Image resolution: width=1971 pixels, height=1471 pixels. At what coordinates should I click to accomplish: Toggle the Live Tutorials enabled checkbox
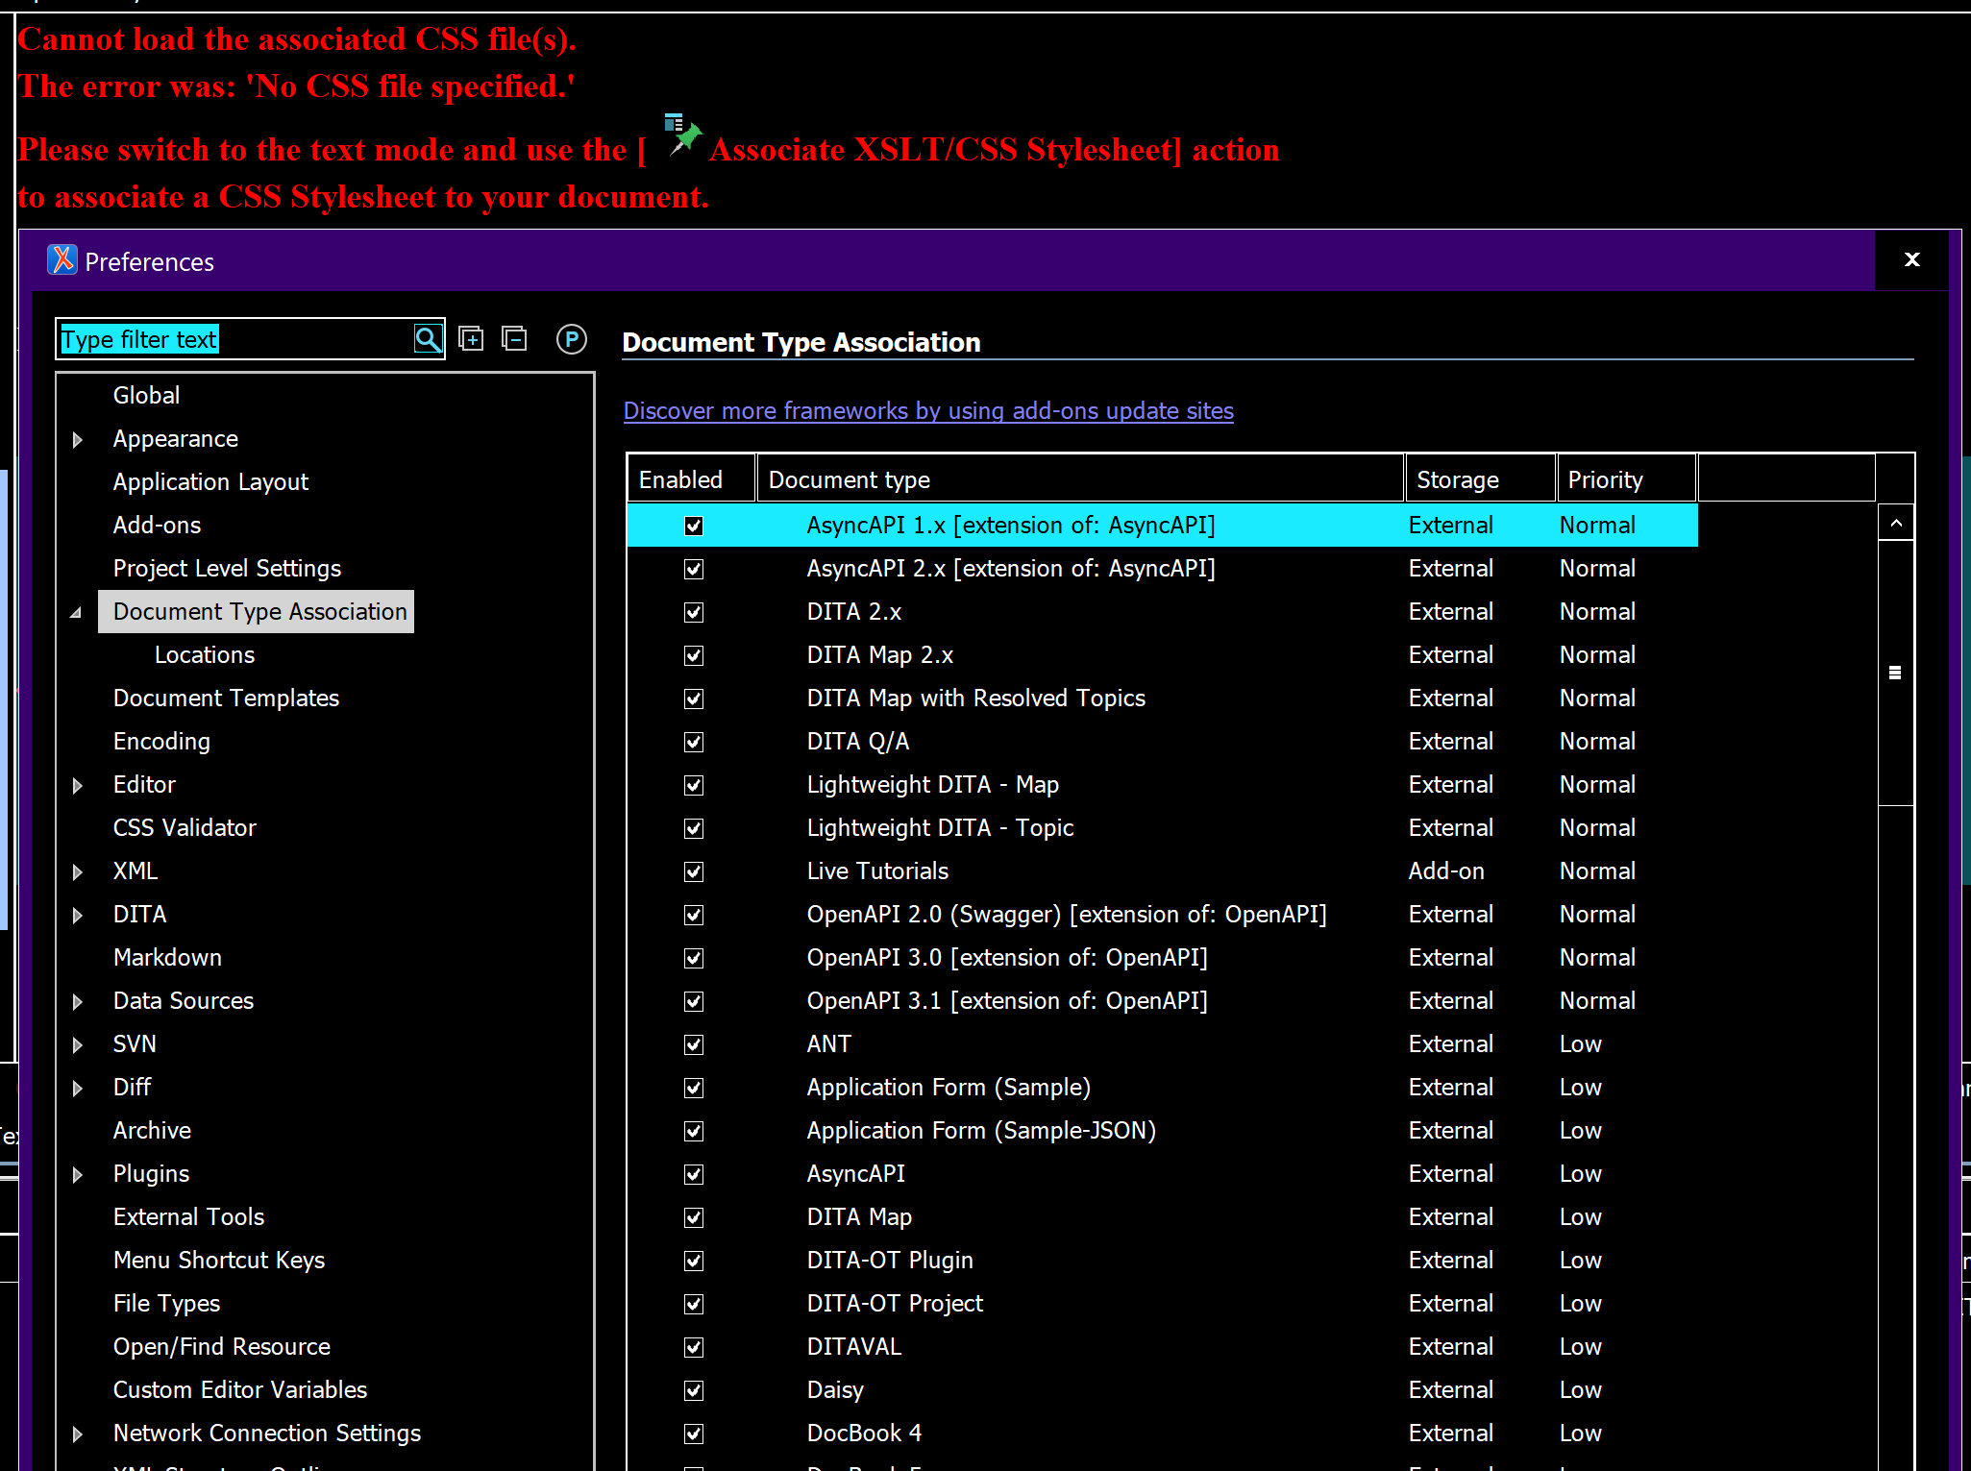[x=694, y=871]
